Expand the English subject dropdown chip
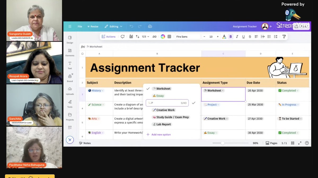This screenshot has width=318, height=178. 96,133
